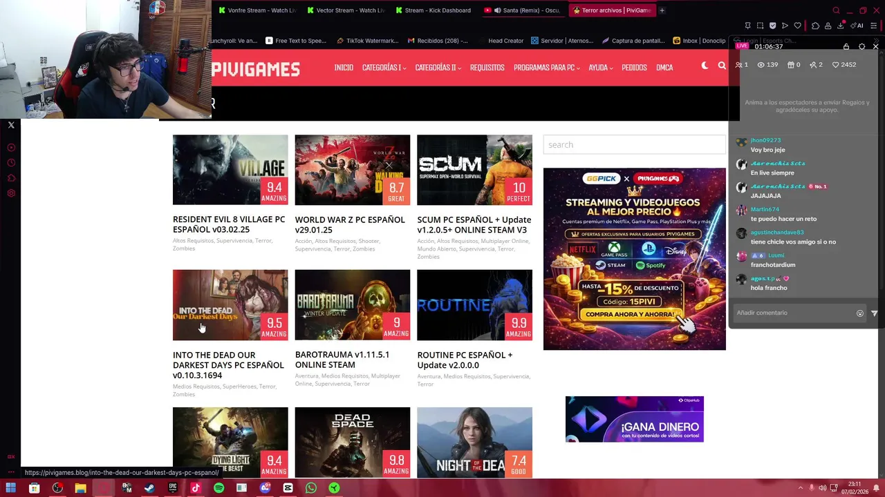The height and width of the screenshot is (497, 885).
Task: Open Recibidos (208) Gmail bookmark
Action: pos(437,41)
